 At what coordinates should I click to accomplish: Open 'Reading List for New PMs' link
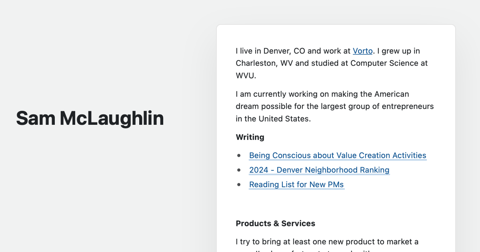(x=296, y=184)
